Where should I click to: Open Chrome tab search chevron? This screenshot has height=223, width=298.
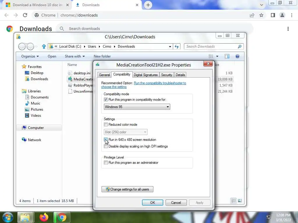click(x=262, y=5)
